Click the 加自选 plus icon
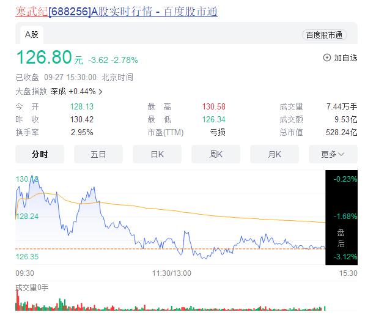 click(x=327, y=57)
